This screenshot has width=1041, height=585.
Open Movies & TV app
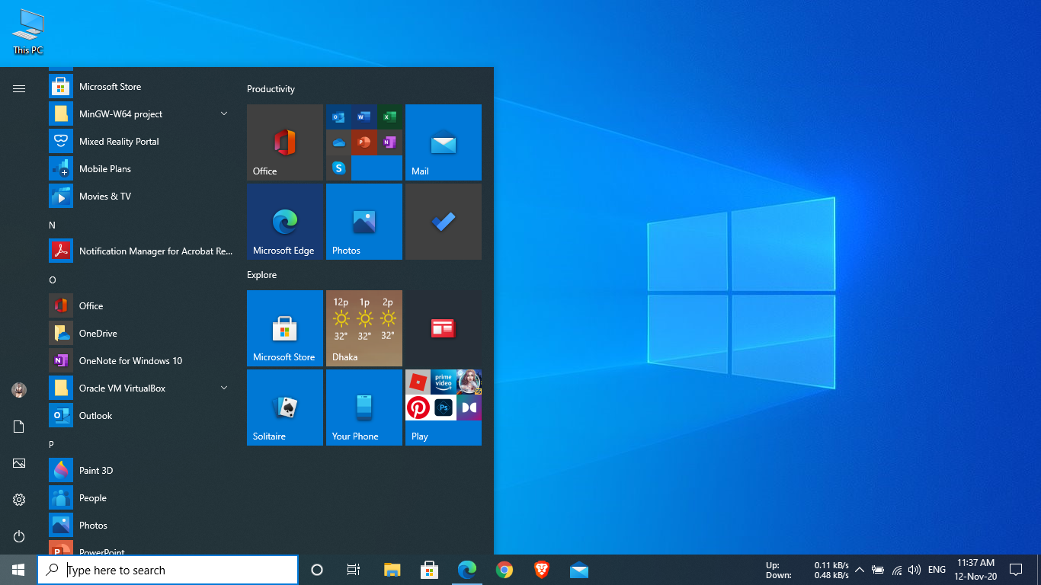(140, 197)
